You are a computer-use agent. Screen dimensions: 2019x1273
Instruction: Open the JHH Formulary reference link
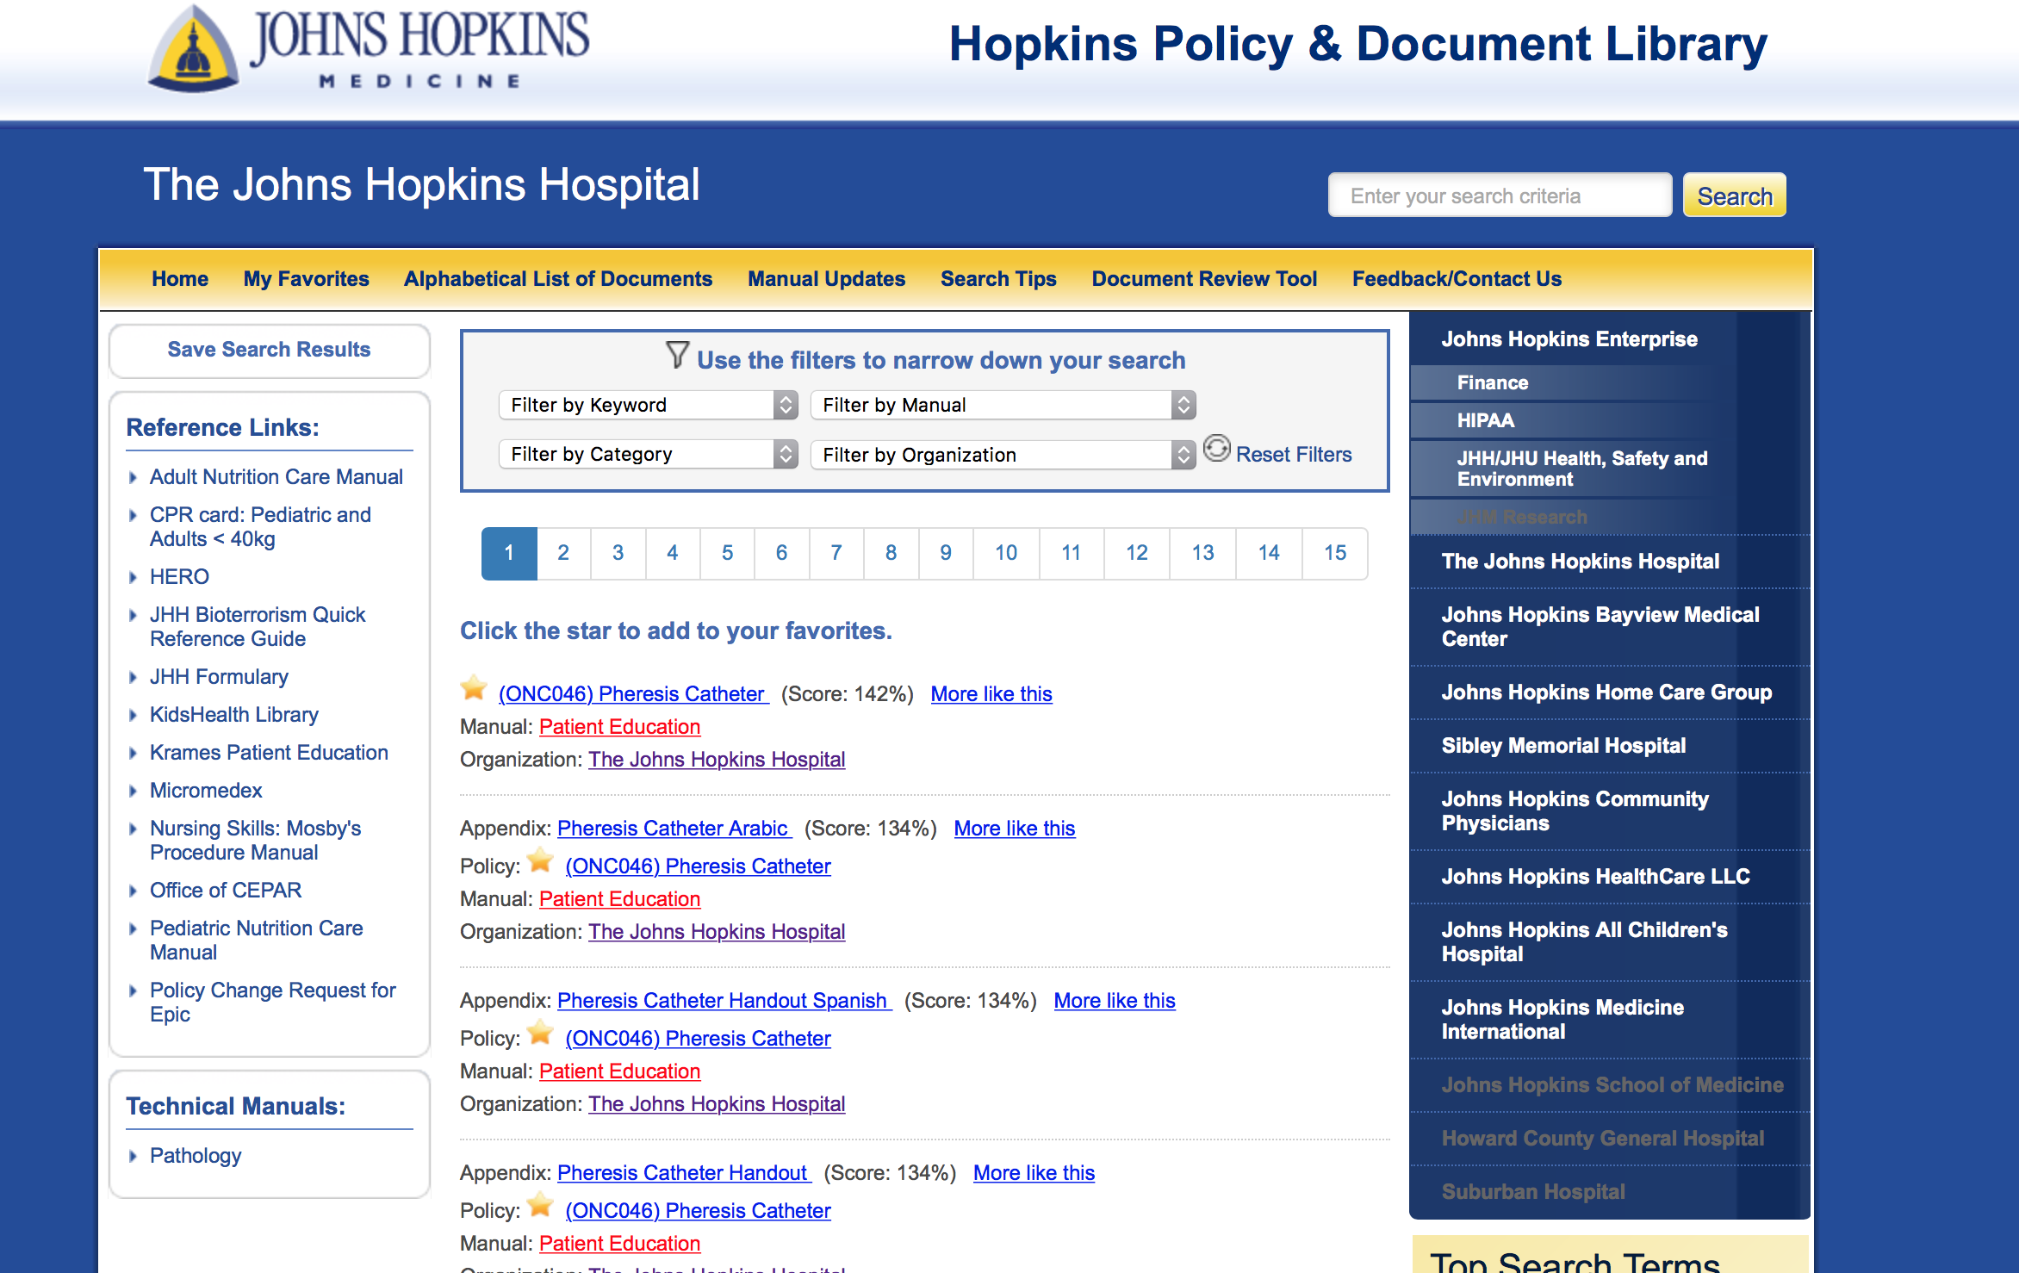pyautogui.click(x=219, y=677)
